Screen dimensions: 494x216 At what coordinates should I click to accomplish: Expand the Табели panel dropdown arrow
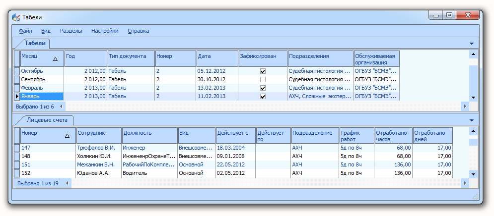(472, 44)
